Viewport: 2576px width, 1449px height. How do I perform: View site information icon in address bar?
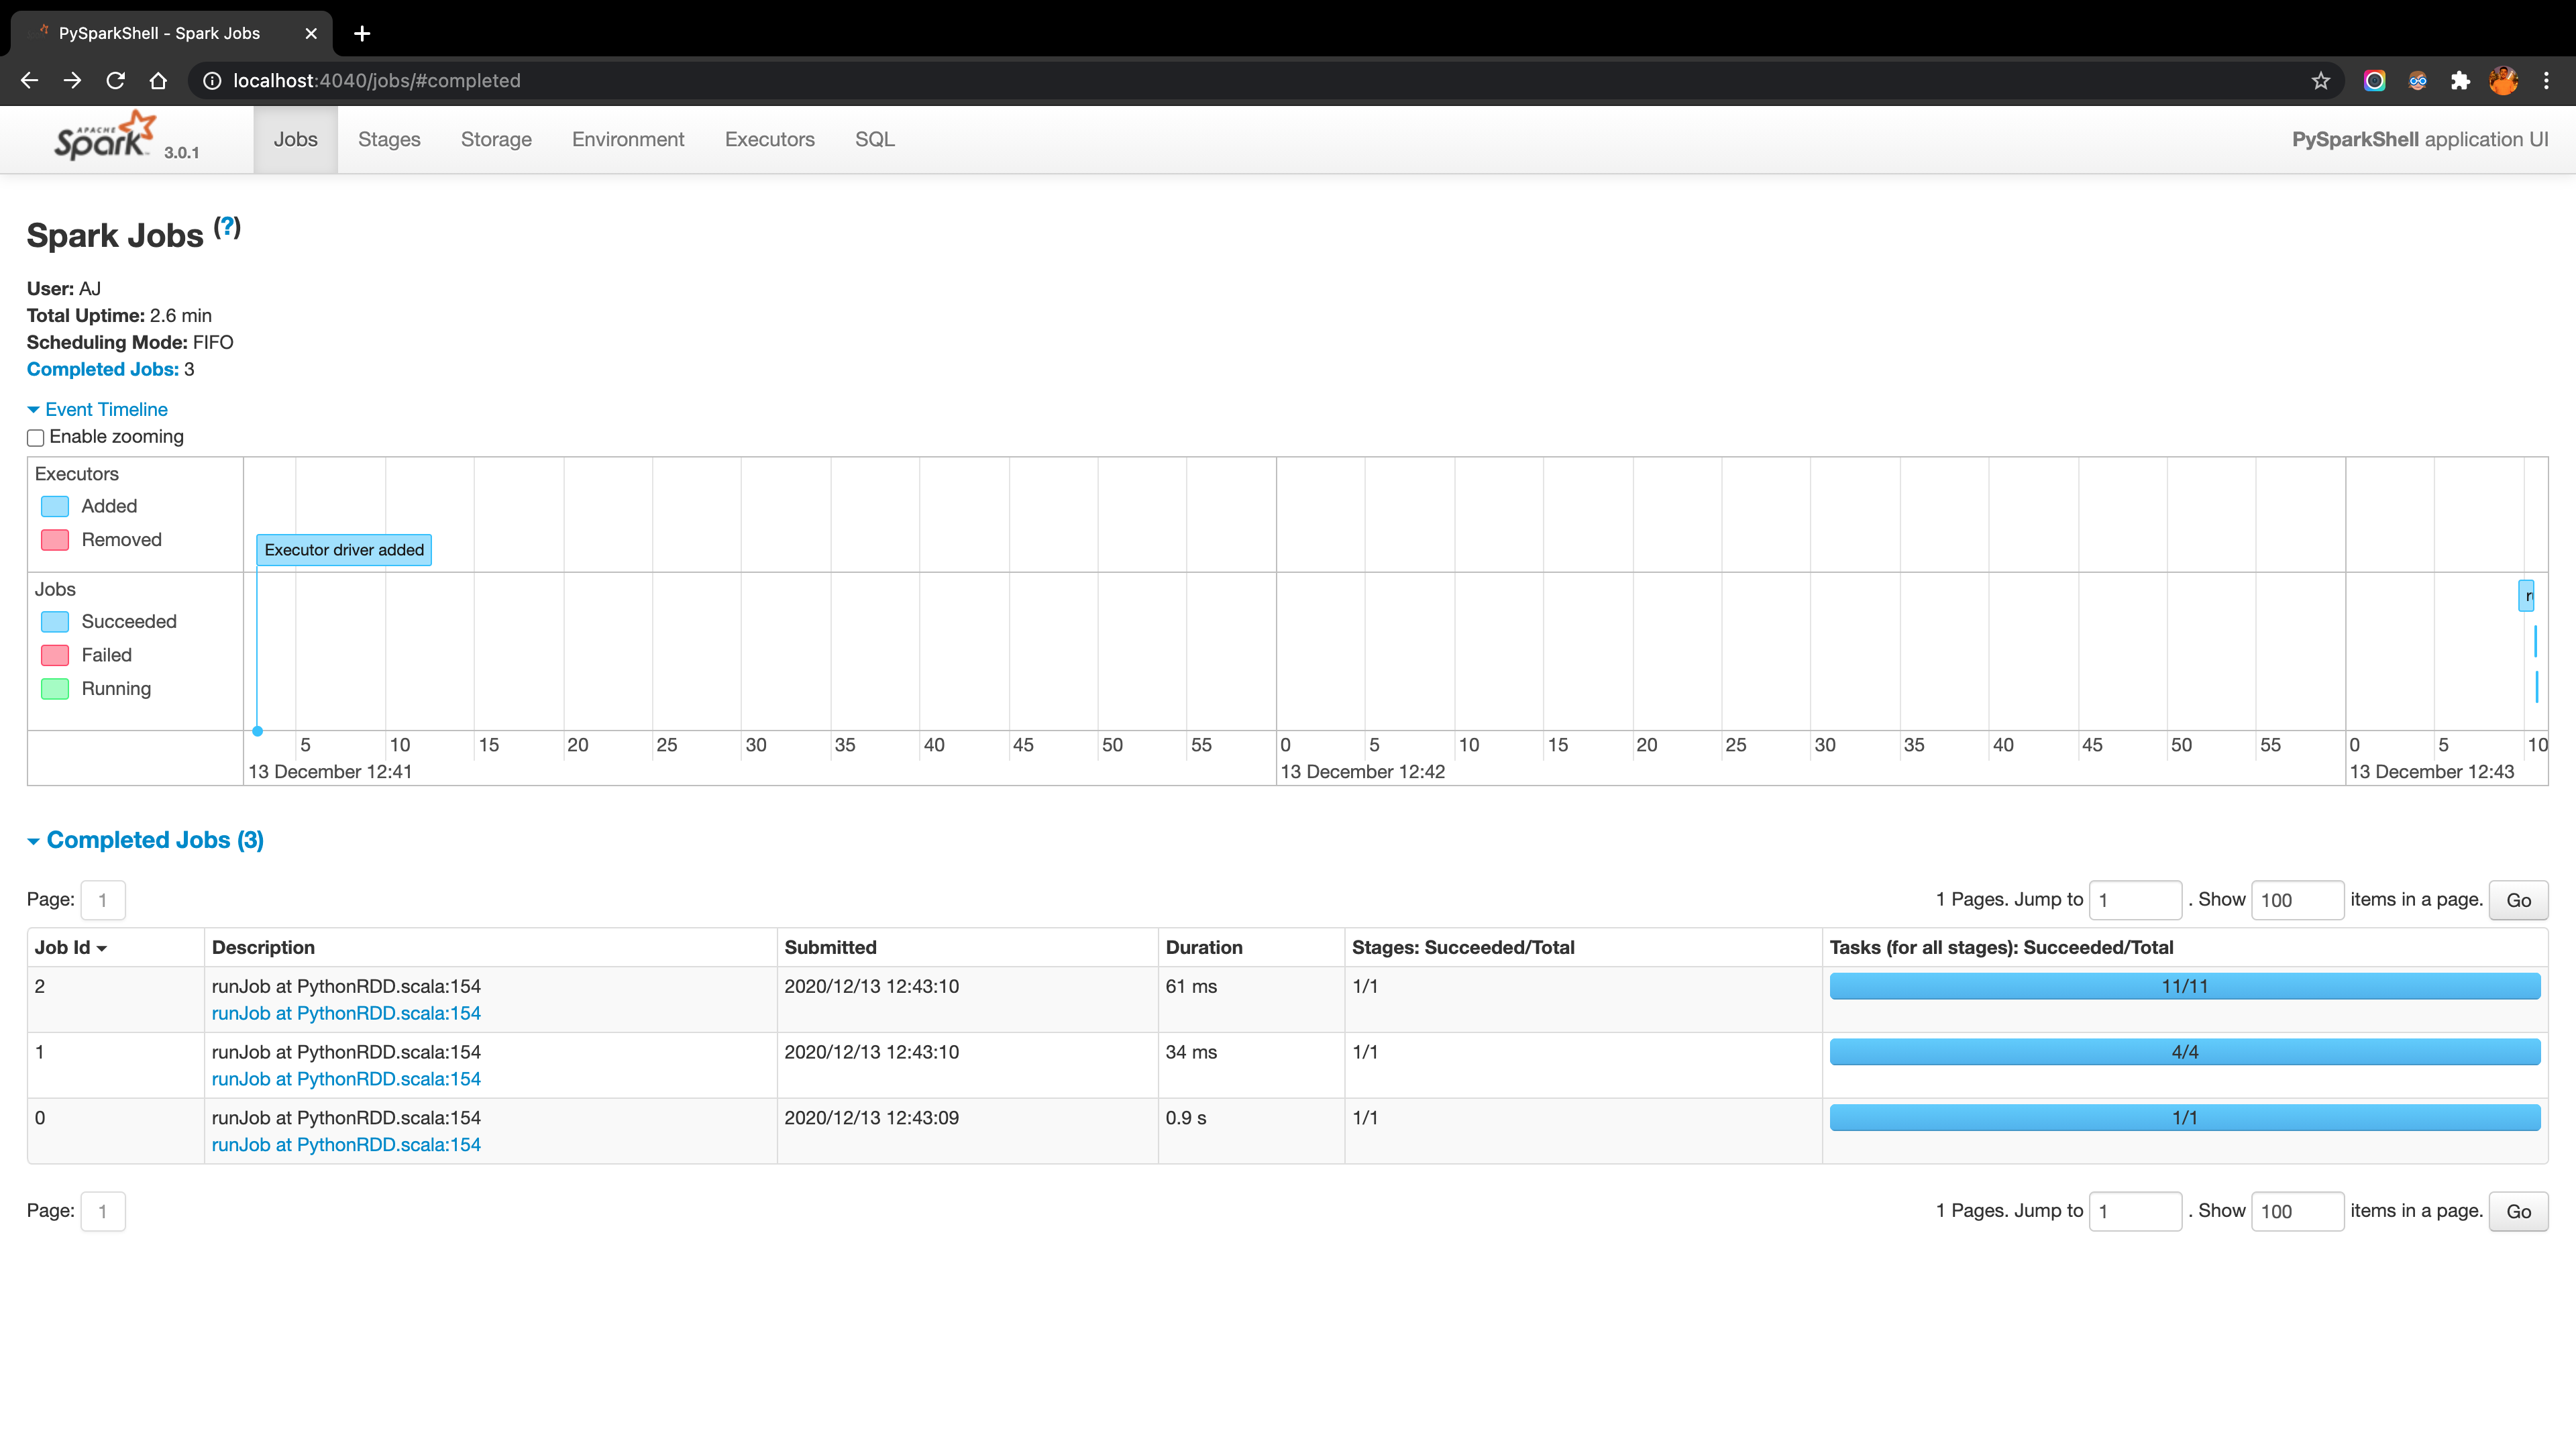[x=212, y=80]
